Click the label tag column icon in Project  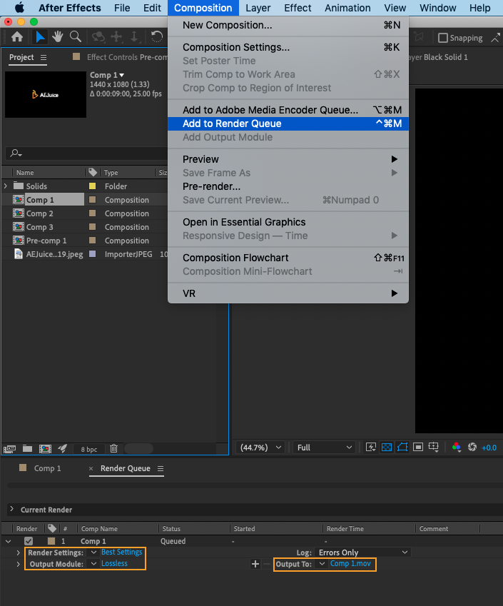(93, 172)
